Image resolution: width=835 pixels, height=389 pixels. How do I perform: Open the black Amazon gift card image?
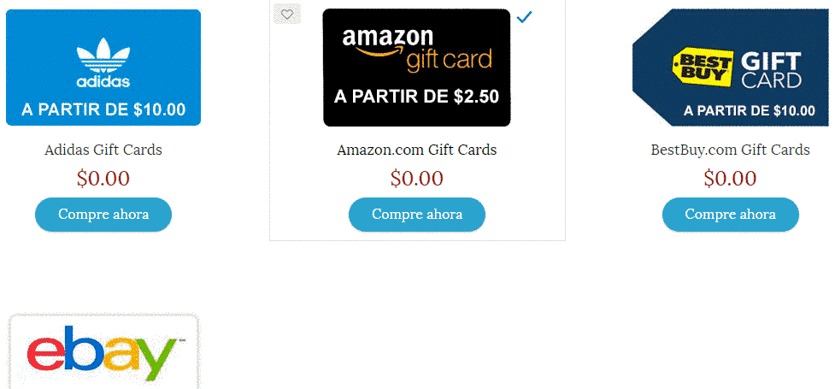[416, 68]
